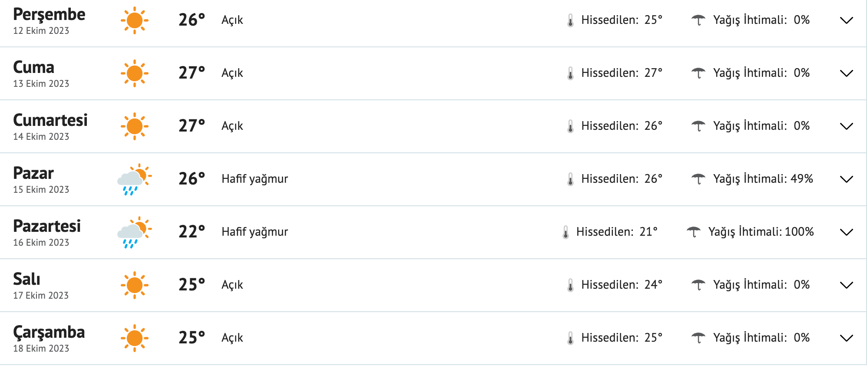Viewport: 867px width, 369px height.
Task: Click the sun icon for Cuma
Action: click(x=135, y=73)
